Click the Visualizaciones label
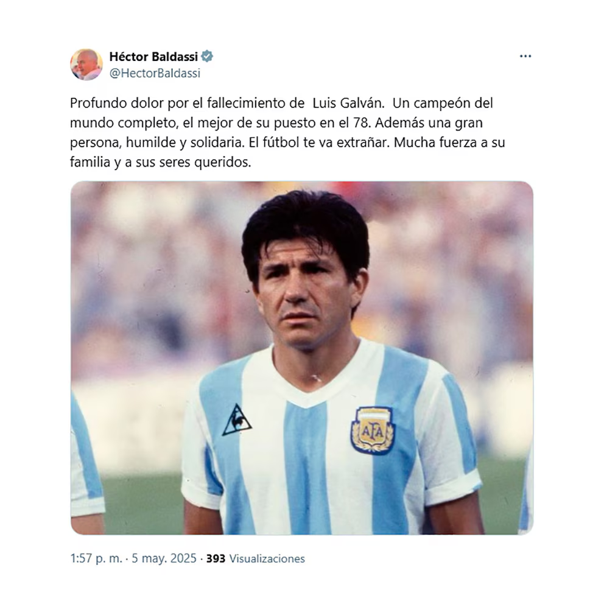 [x=267, y=558]
